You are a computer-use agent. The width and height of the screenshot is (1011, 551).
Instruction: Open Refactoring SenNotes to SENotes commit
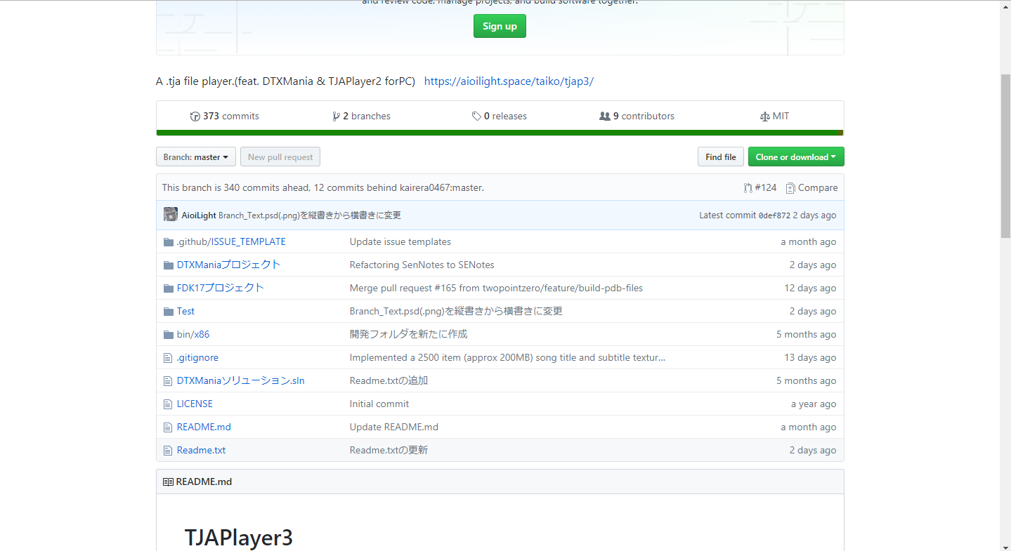click(422, 265)
